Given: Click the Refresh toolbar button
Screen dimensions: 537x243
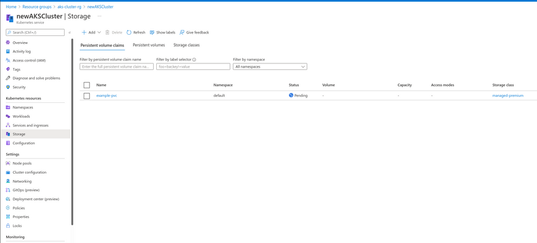Looking at the screenshot, I should [136, 32].
